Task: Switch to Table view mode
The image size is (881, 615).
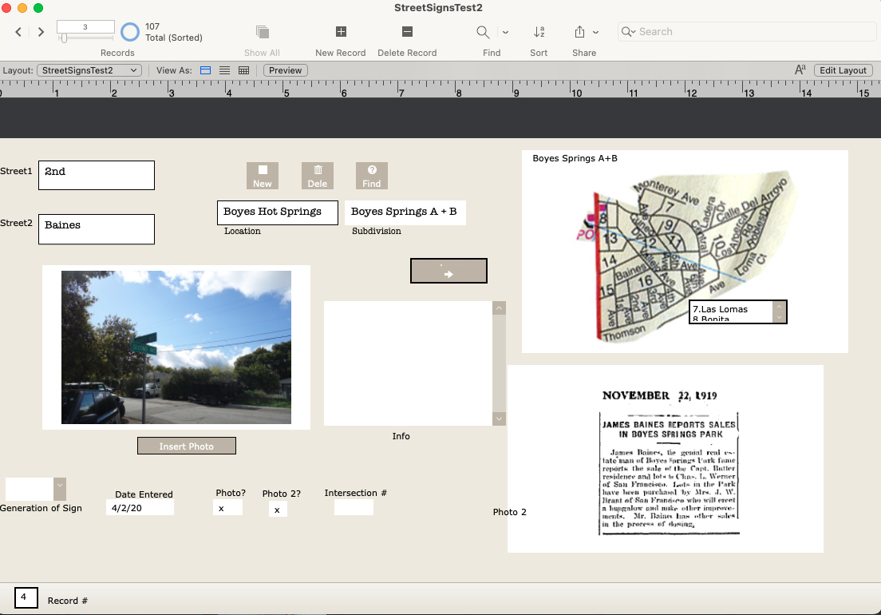Action: point(243,70)
